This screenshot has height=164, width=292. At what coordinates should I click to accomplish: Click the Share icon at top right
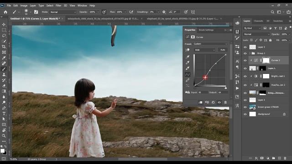288,12
